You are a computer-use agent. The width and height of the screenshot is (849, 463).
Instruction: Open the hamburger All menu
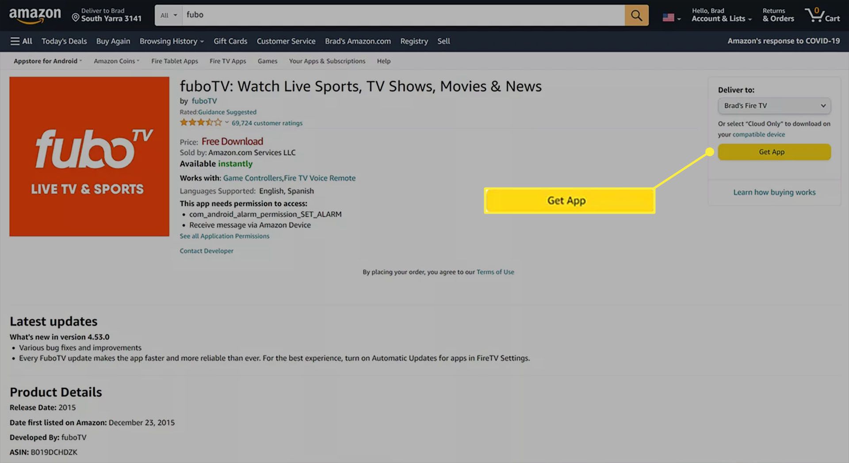[x=21, y=41]
